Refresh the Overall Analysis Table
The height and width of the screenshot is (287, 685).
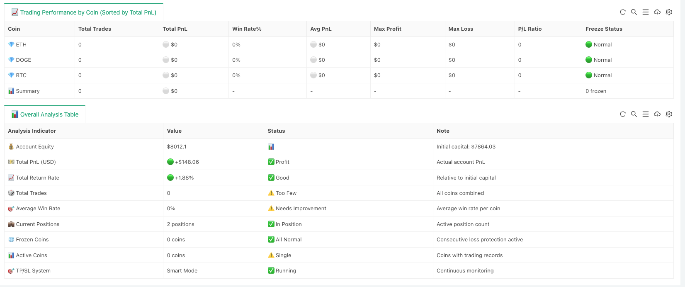(x=622, y=114)
